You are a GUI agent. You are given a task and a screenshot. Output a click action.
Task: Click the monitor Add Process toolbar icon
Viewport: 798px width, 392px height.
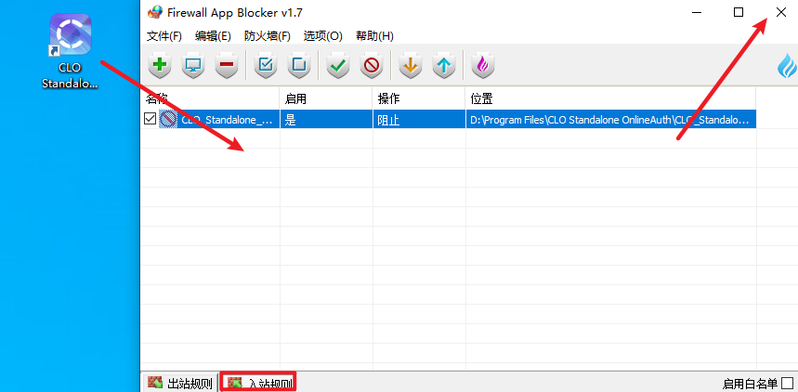coord(193,66)
